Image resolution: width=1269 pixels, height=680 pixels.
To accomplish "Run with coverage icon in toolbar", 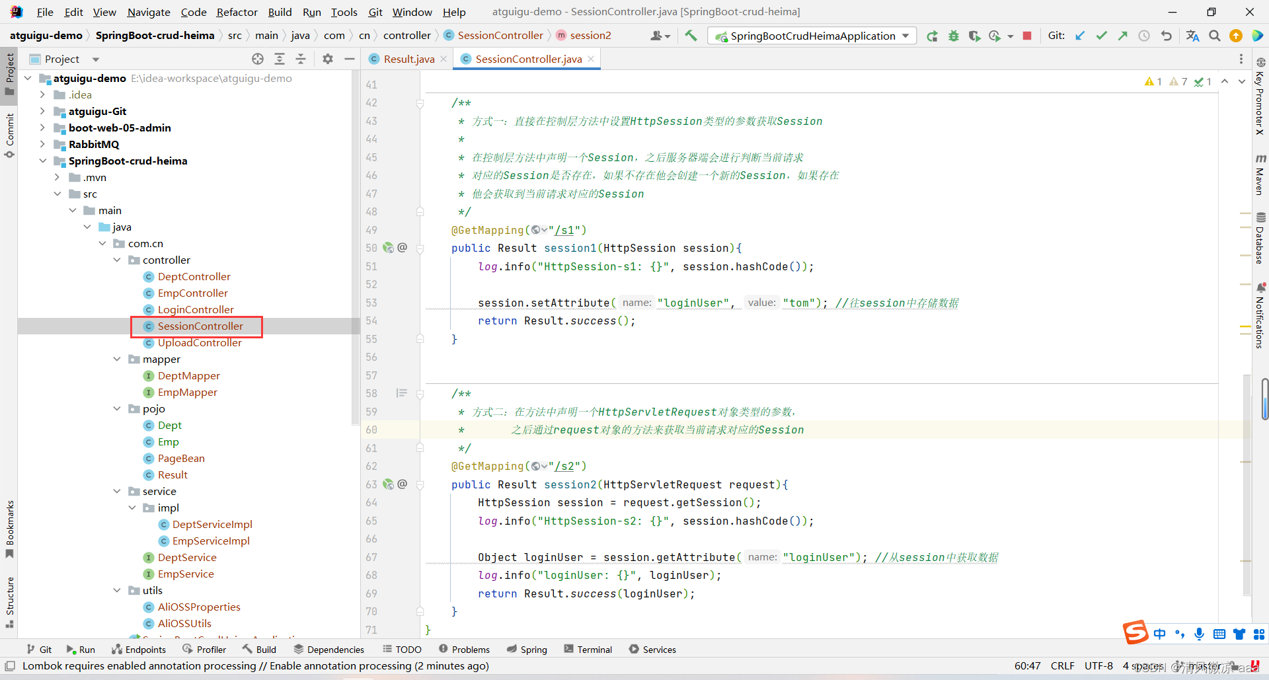I will [974, 36].
